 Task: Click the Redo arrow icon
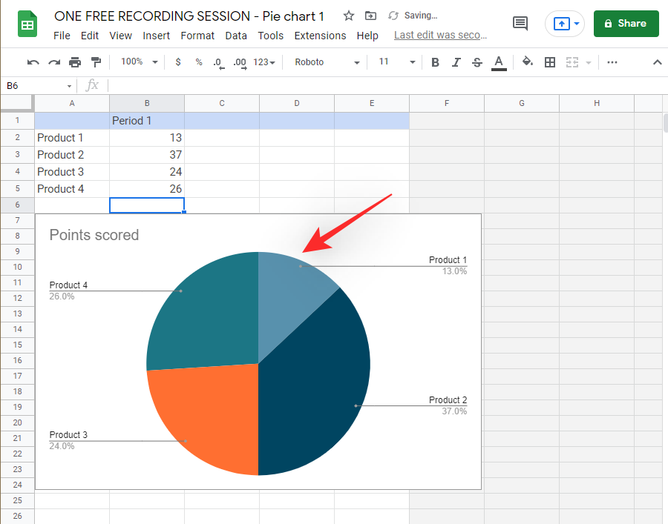point(53,62)
